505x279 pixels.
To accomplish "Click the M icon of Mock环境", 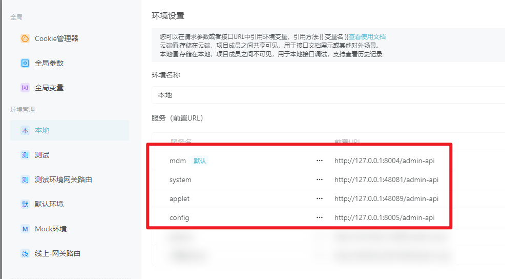I will 25,229.
